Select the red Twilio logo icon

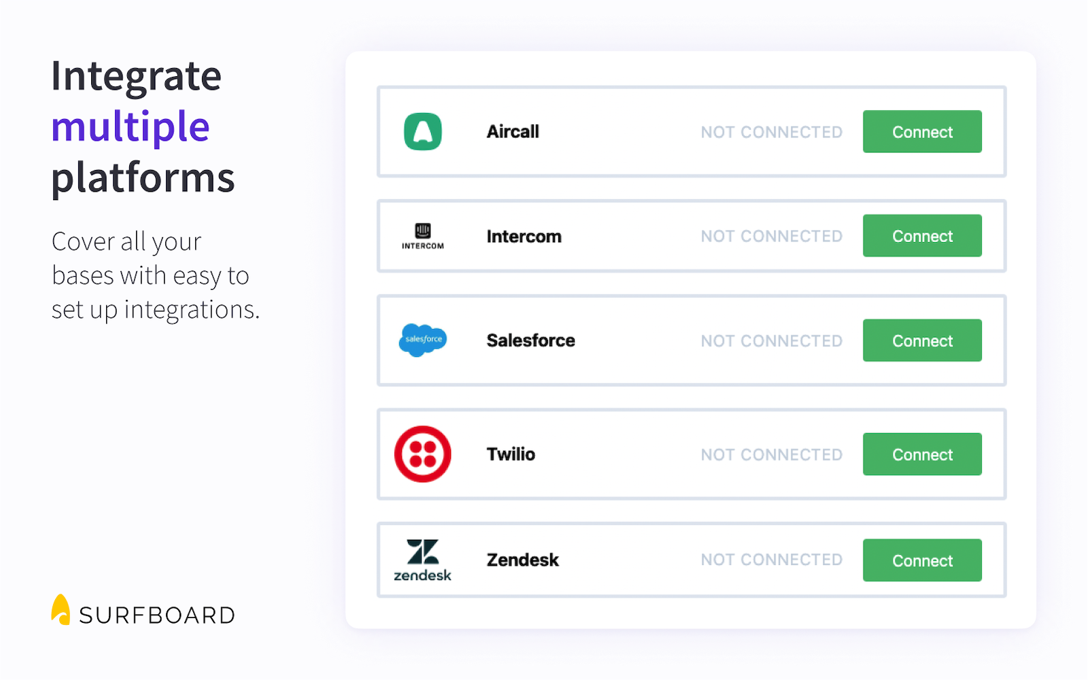[422, 454]
